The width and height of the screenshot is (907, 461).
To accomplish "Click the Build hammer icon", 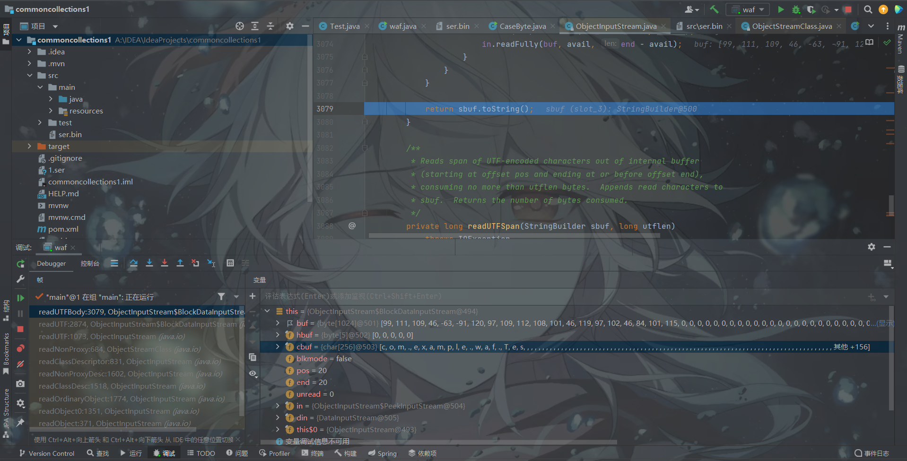I will coord(714,9).
